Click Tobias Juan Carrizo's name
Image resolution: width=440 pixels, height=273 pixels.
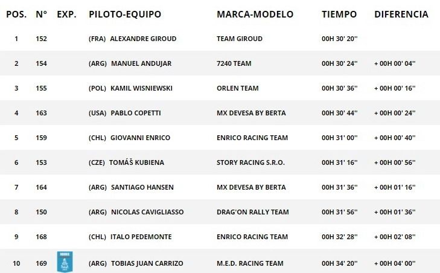tap(147, 263)
